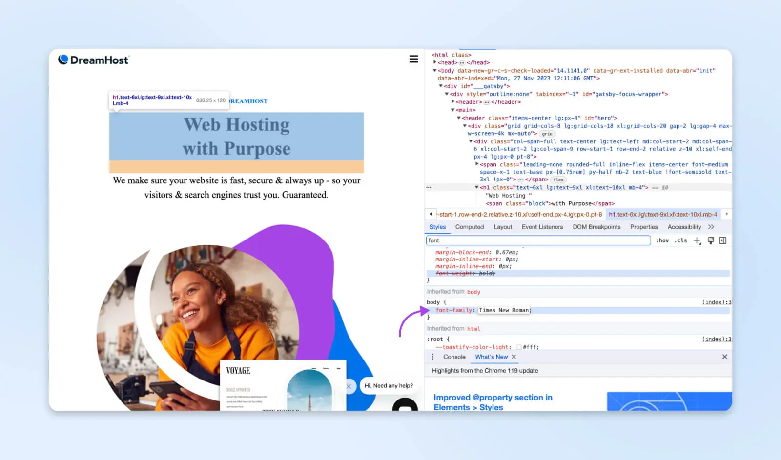Screen dimensions: 781x460
Task: Toggle the .cls element classes panel
Action: 681,240
